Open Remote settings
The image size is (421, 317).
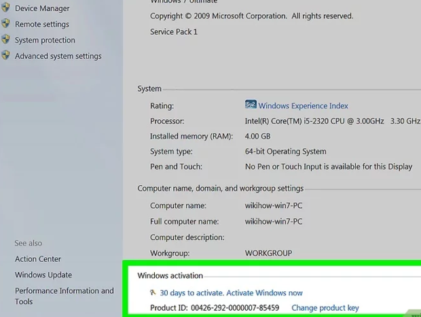pyautogui.click(x=42, y=24)
